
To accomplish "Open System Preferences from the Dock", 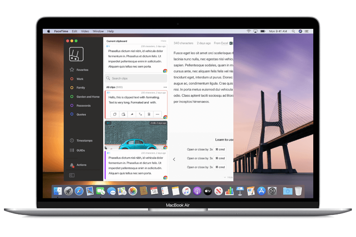I will pyautogui.click(x=272, y=191).
